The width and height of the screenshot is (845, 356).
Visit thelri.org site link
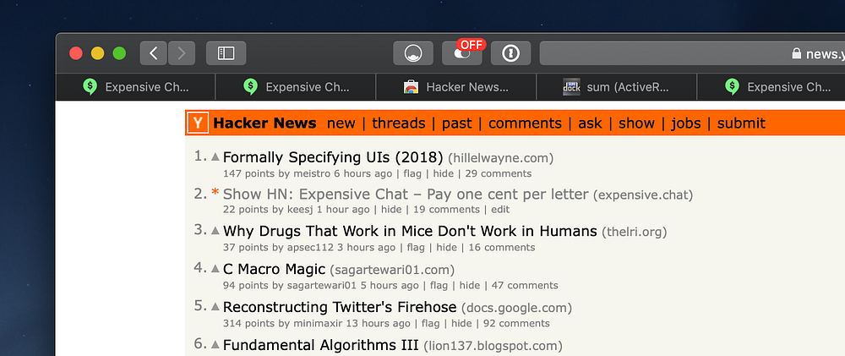point(636,232)
